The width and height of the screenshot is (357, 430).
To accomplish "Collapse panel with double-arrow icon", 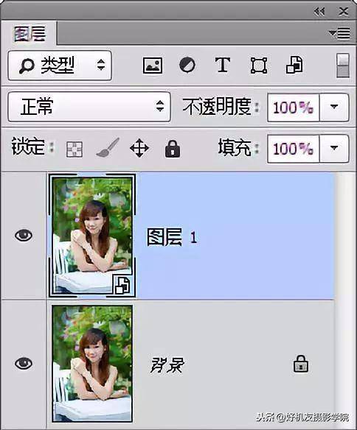I will pos(319,12).
